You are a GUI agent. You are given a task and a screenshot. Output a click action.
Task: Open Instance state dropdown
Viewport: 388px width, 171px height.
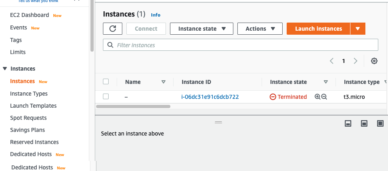coord(201,29)
